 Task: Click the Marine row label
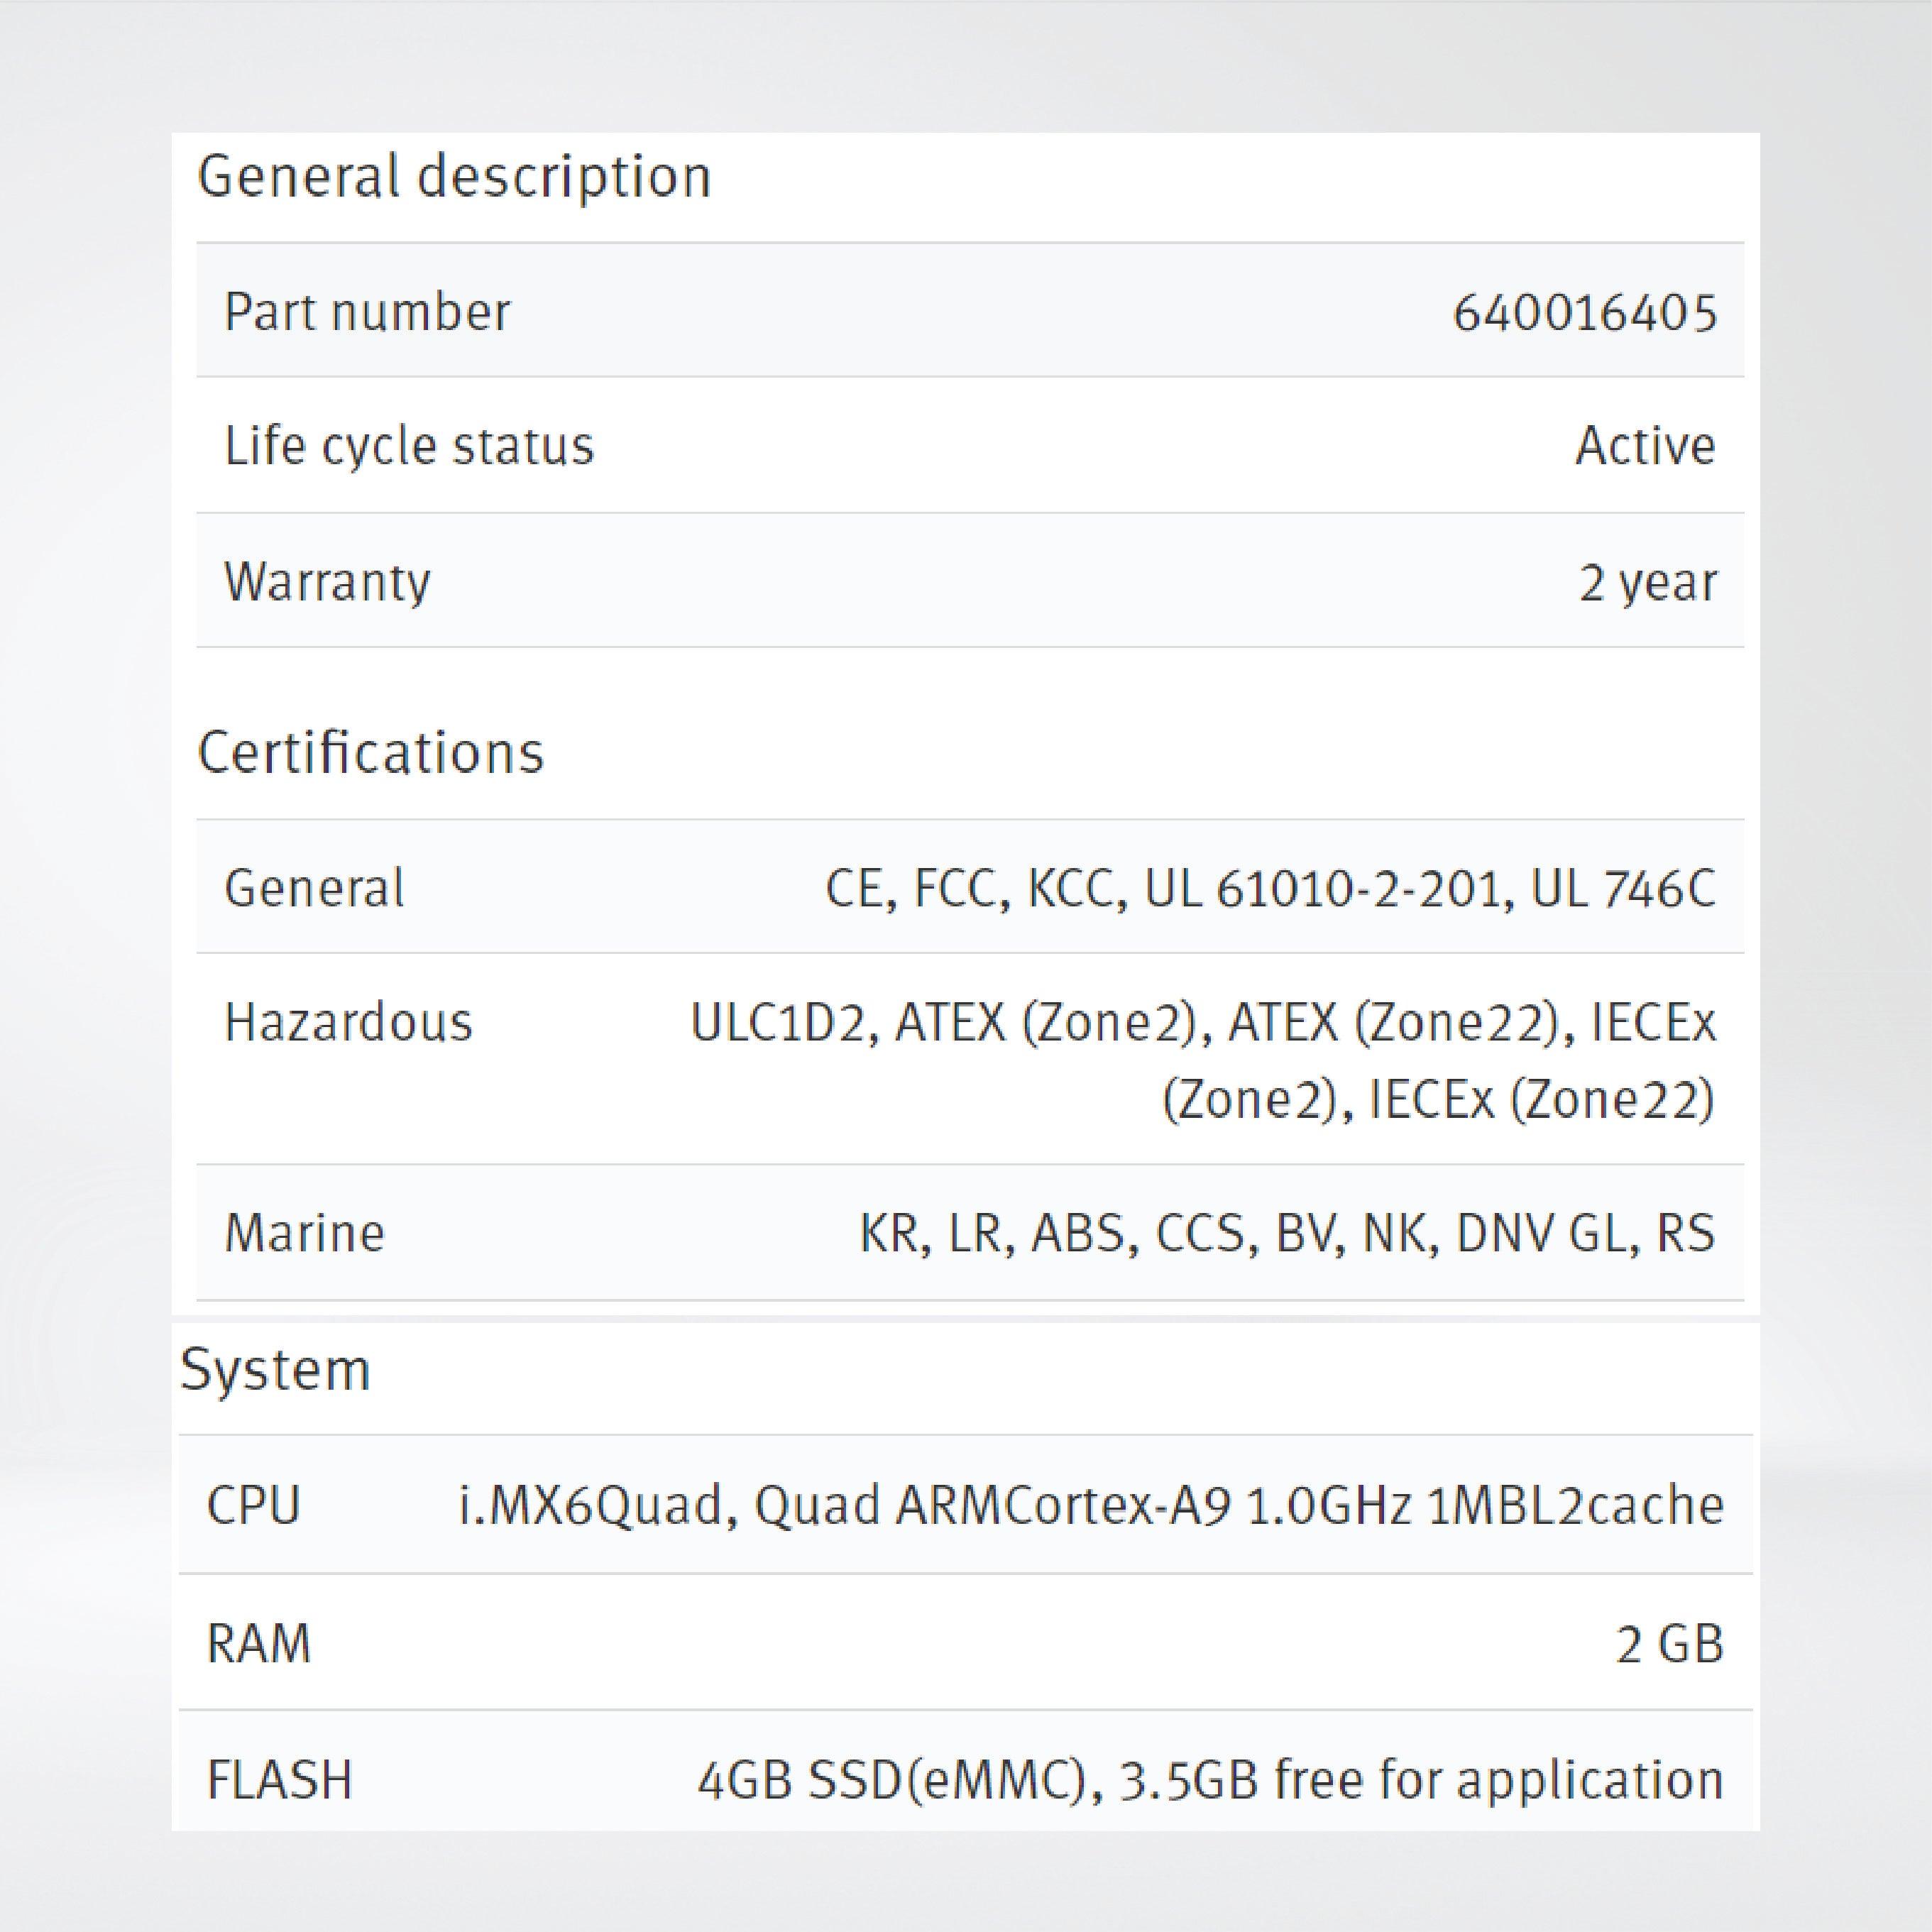[305, 1233]
